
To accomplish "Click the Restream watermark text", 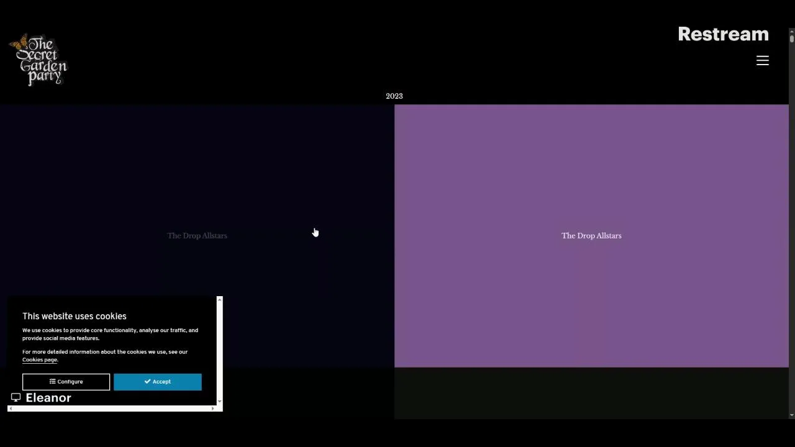I will (x=723, y=34).
